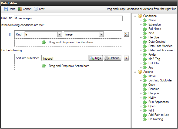This screenshot has height=129, width=178.
Task: Click the Actions box icon in tree
Action: tap(140, 72)
